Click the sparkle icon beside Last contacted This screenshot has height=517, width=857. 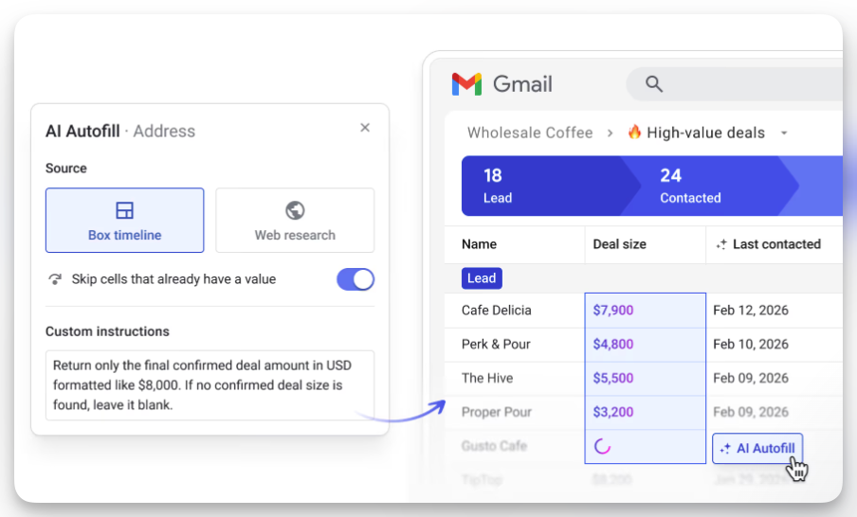721,244
